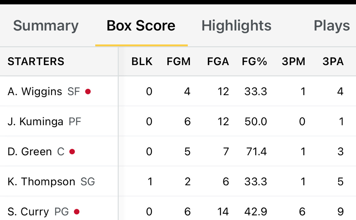This screenshot has width=356, height=220.
Task: Click red dot next to S. Curry
Action: tap(77, 211)
